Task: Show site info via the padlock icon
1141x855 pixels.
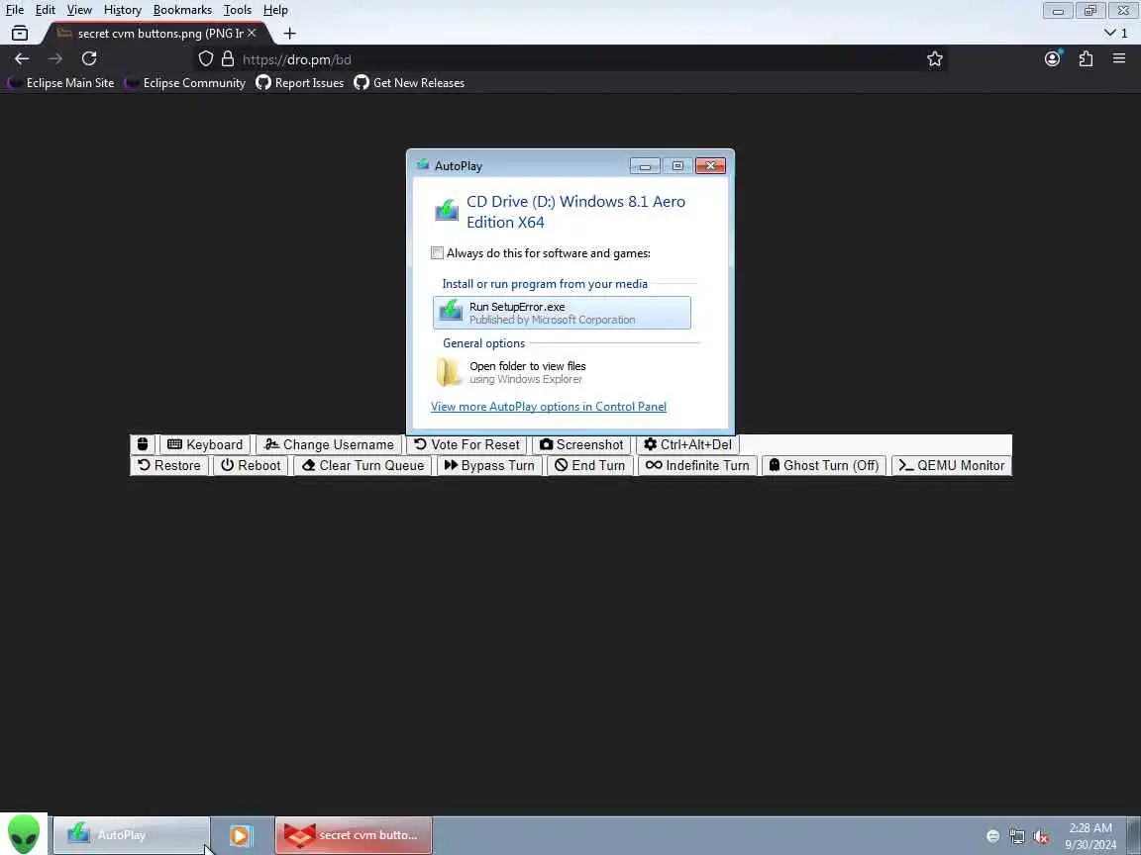Action: click(228, 59)
